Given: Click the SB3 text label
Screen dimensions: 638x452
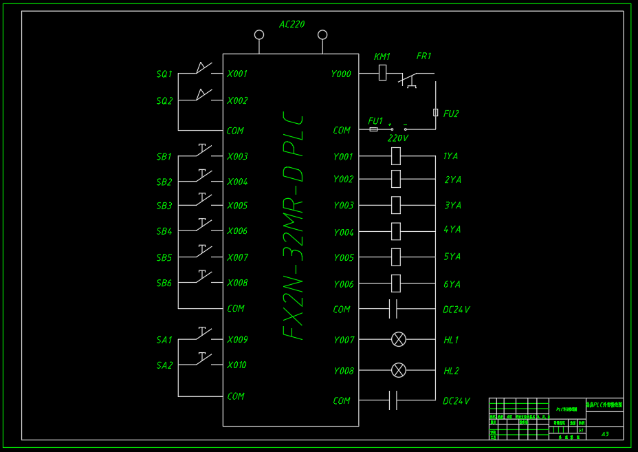Looking at the screenshot, I should (x=164, y=206).
